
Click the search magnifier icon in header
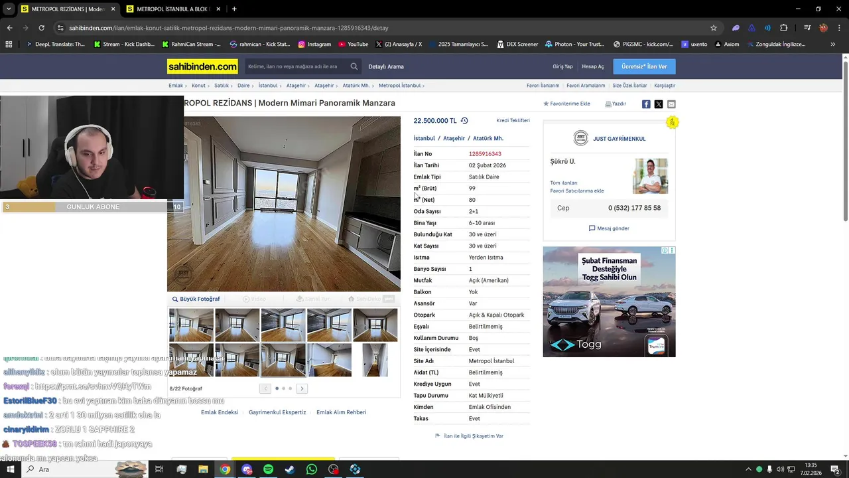pos(354,66)
